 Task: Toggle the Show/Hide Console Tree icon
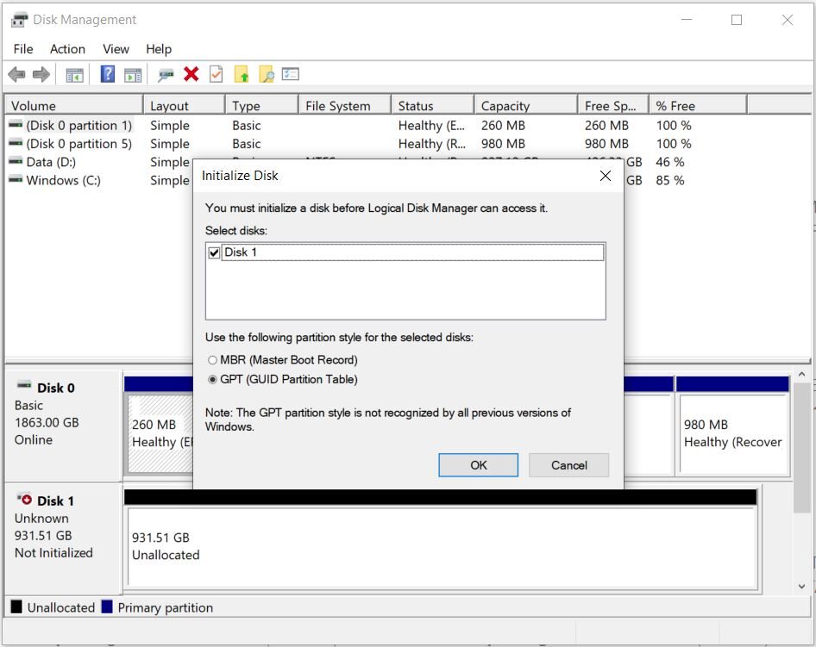coord(73,73)
